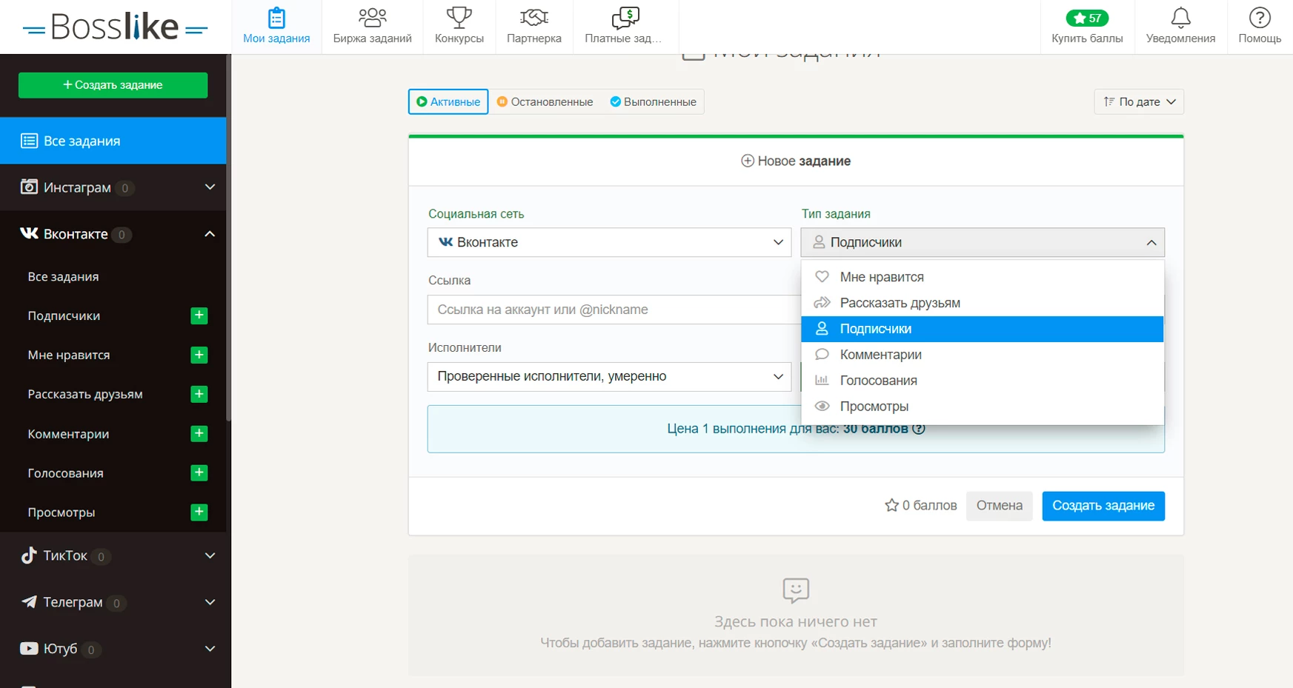
Task: Click green Создать задание sidebar button
Action: 113,85
